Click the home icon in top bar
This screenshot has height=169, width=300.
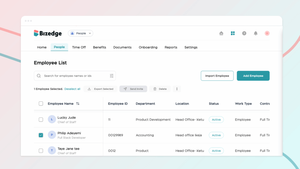coord(221,33)
